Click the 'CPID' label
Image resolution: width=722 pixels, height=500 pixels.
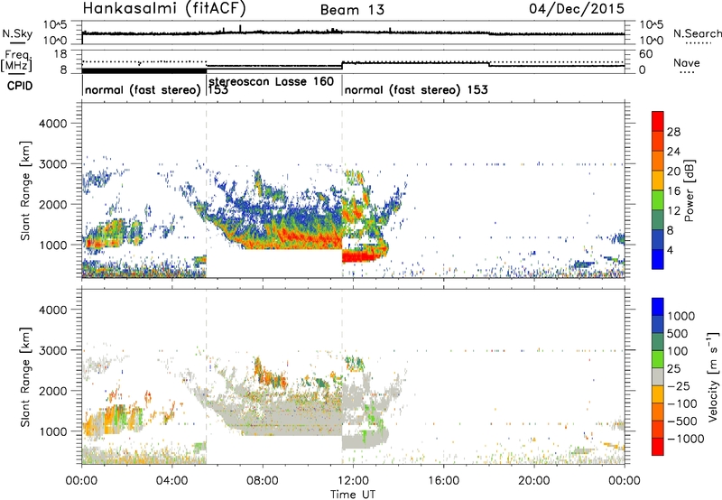point(20,86)
